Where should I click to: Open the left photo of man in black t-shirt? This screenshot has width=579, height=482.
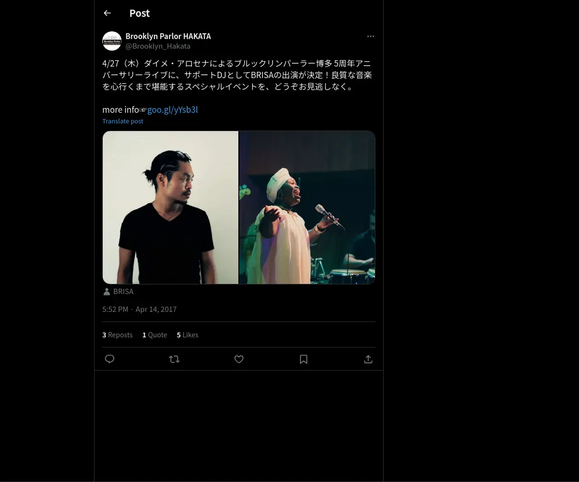click(170, 207)
